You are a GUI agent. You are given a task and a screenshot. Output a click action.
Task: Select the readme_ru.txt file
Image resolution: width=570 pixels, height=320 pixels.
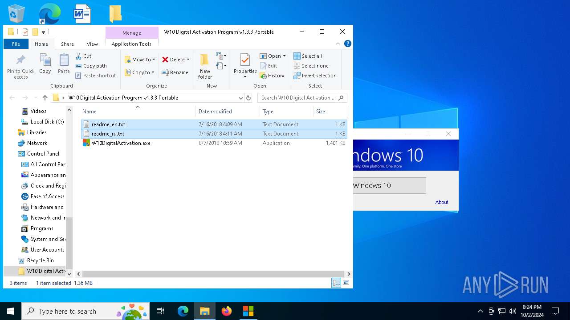coord(214,134)
